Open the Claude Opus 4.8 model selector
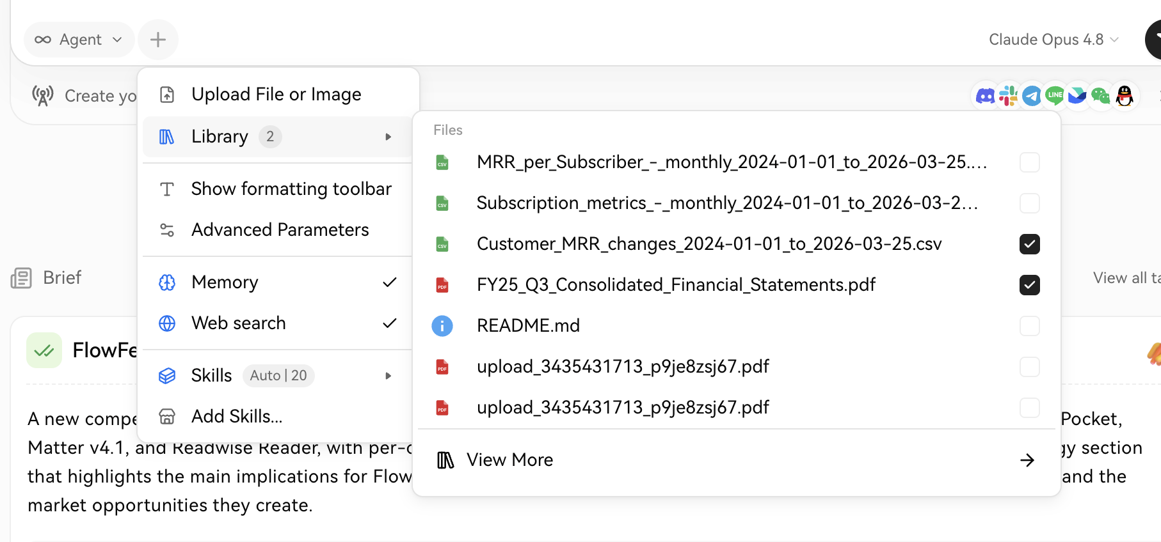Screen dimensions: 1161x542 (1053, 40)
